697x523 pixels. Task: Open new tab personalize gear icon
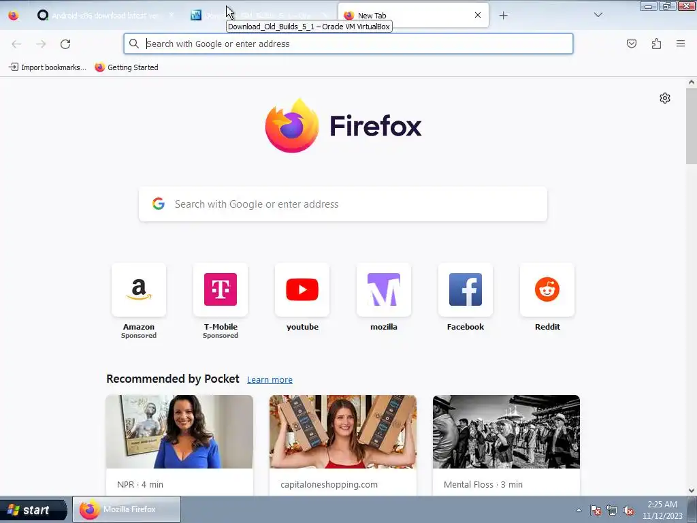tap(665, 98)
